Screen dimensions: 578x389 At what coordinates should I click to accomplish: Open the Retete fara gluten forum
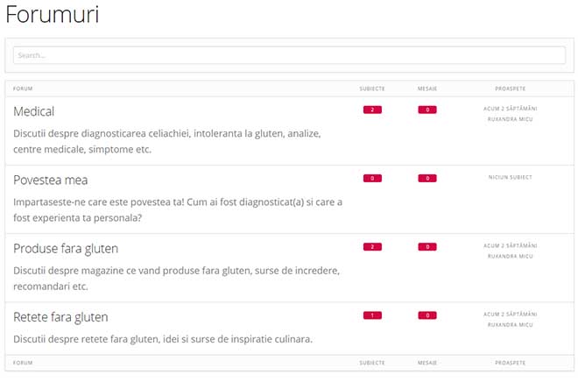tap(60, 316)
